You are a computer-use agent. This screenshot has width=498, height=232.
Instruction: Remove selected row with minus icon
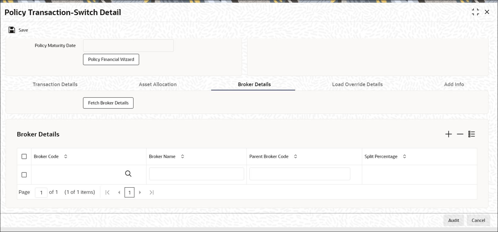(x=460, y=134)
